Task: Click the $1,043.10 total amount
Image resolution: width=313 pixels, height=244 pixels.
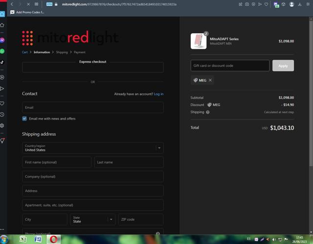Action: click(x=282, y=128)
